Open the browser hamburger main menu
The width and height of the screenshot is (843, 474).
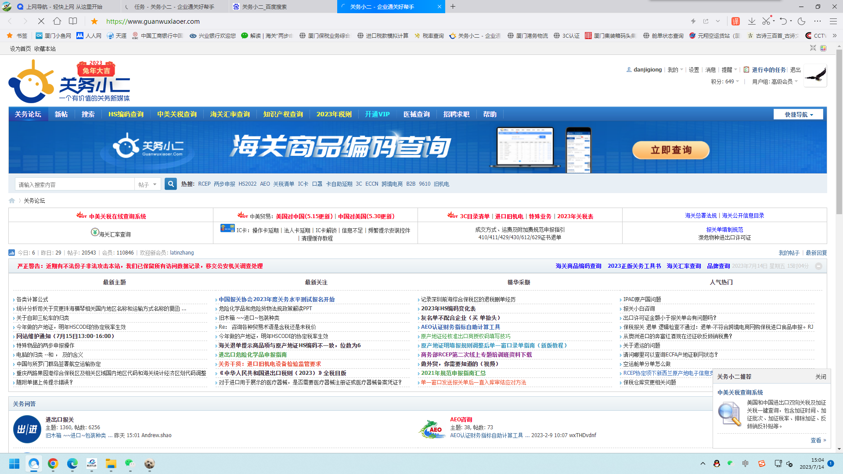833,21
